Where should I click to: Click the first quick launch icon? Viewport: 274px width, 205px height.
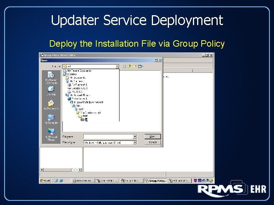click(56, 181)
